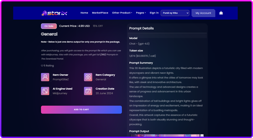Click the Sign in link

pyautogui.click(x=154, y=13)
